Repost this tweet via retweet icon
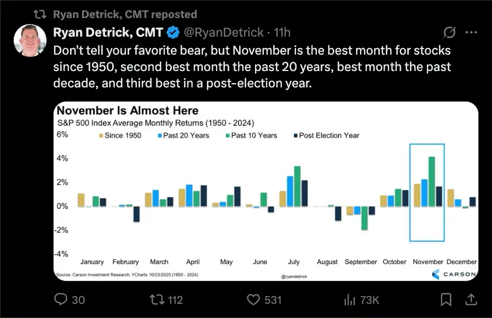The width and height of the screenshot is (492, 318). coord(156,299)
